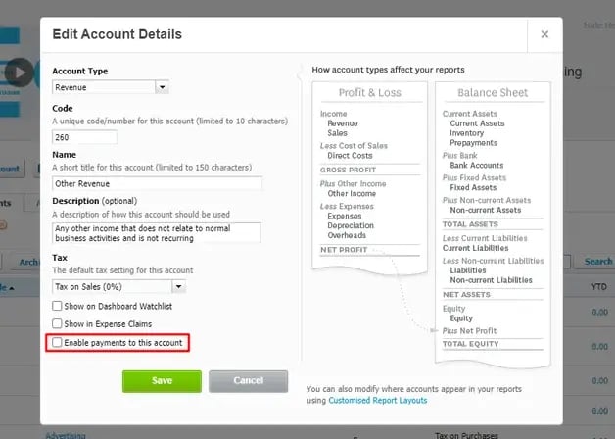Screen dimensions: 615x439
Task: Tick Show in Expense Claims checkbox
Action: [57, 323]
